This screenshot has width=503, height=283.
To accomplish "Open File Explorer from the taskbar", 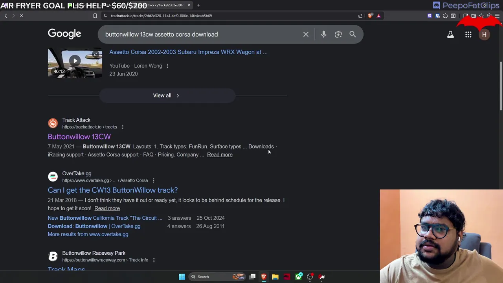I will [x=275, y=277].
